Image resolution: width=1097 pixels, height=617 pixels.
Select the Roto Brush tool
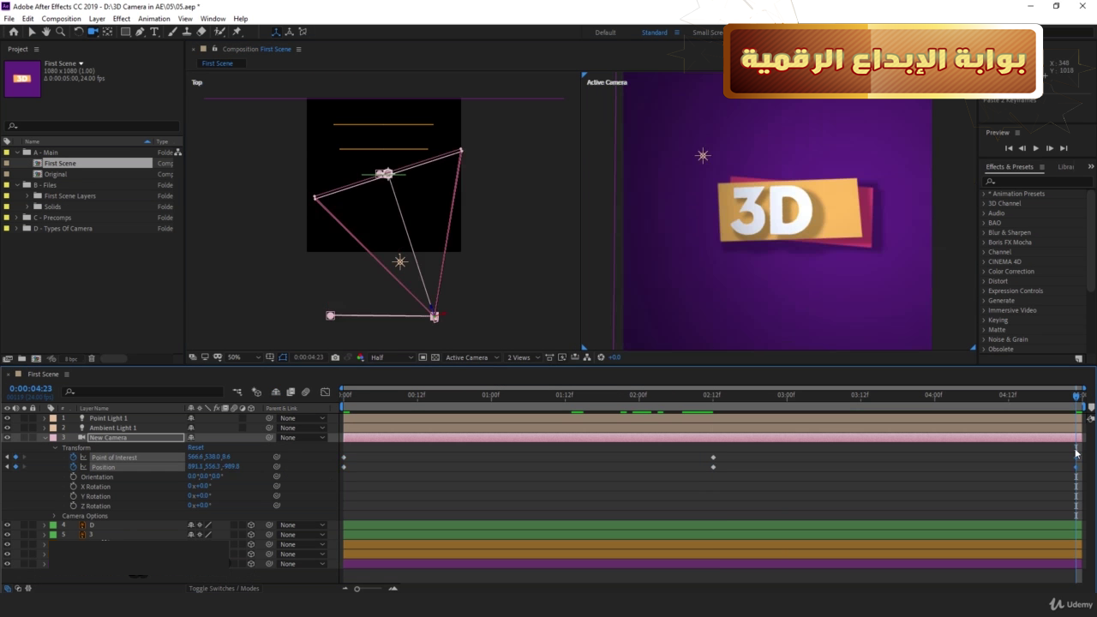tap(220, 32)
